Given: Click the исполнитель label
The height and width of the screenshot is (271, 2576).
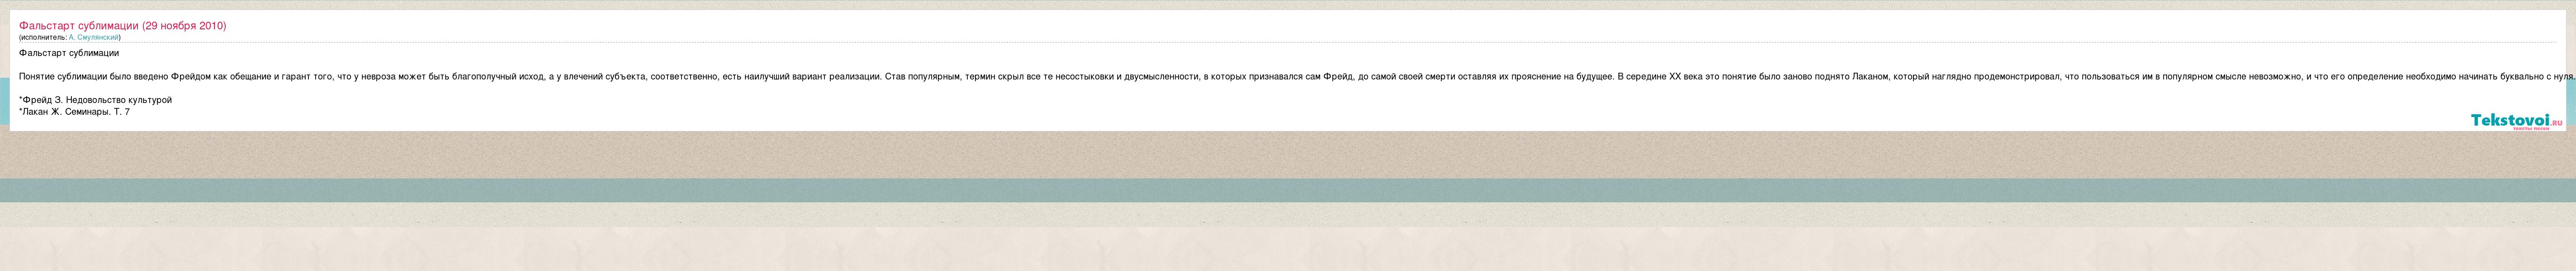Looking at the screenshot, I should pyautogui.click(x=43, y=37).
